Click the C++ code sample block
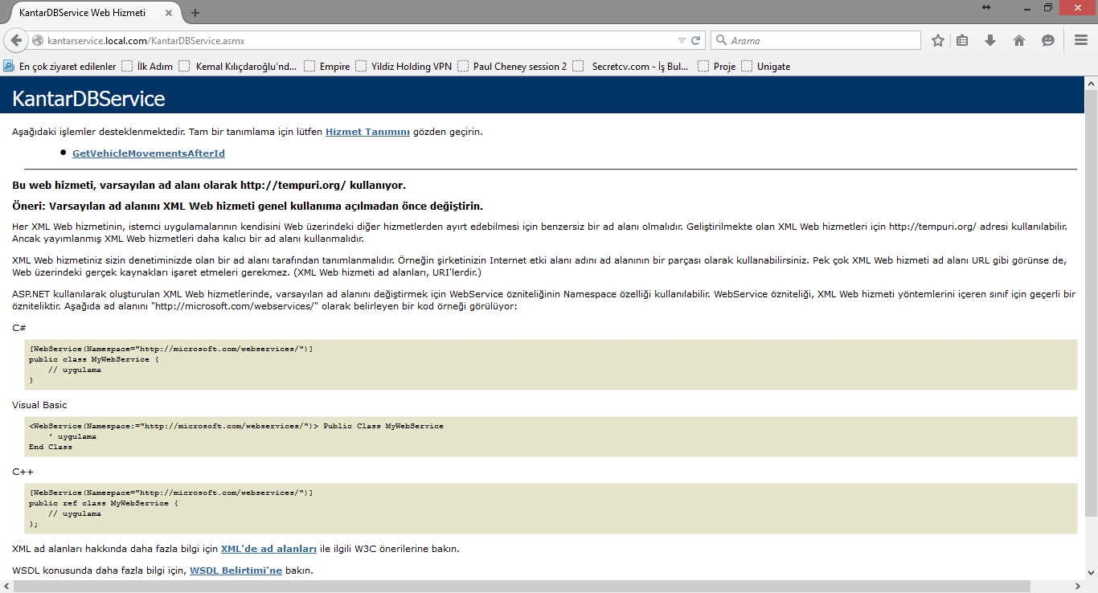Screen dimensions: 1098x593 coord(551,509)
